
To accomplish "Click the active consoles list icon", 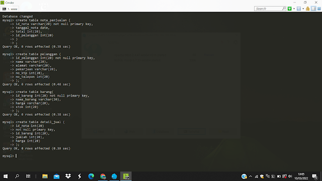I will (299, 9).
